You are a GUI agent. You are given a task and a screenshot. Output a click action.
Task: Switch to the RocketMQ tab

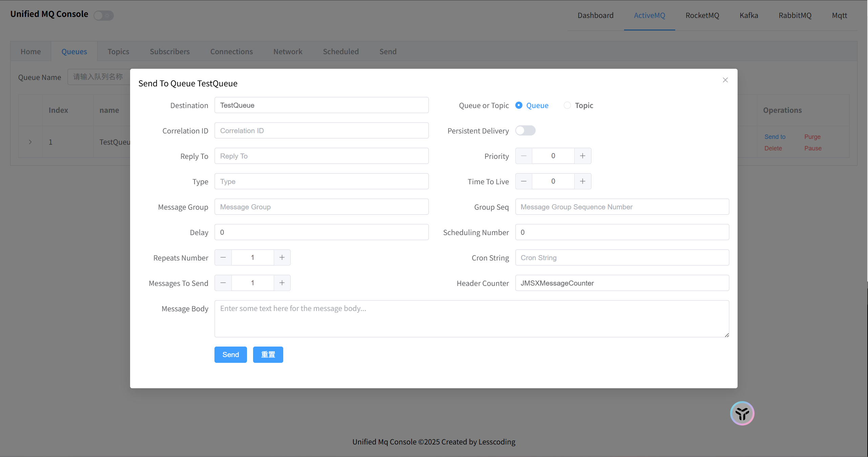point(702,15)
